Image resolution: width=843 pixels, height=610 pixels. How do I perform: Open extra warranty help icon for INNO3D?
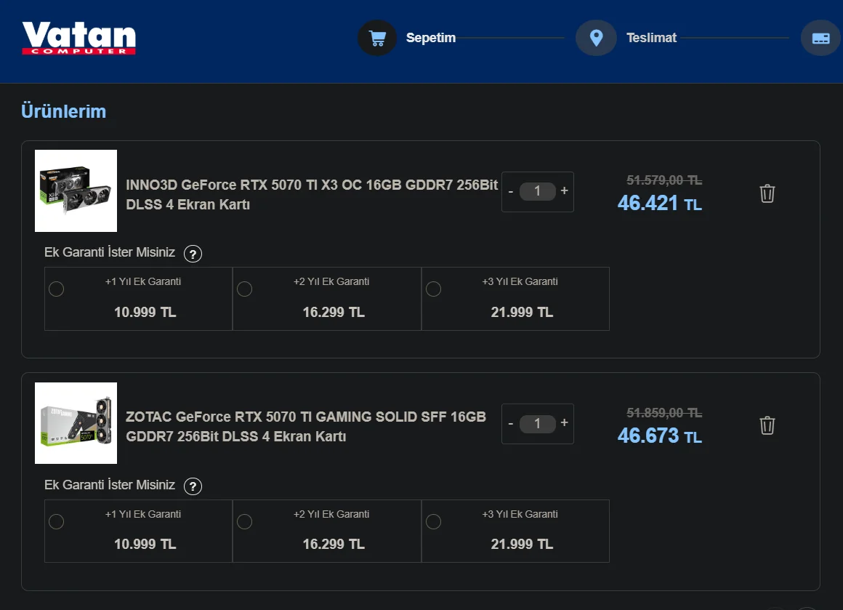193,253
